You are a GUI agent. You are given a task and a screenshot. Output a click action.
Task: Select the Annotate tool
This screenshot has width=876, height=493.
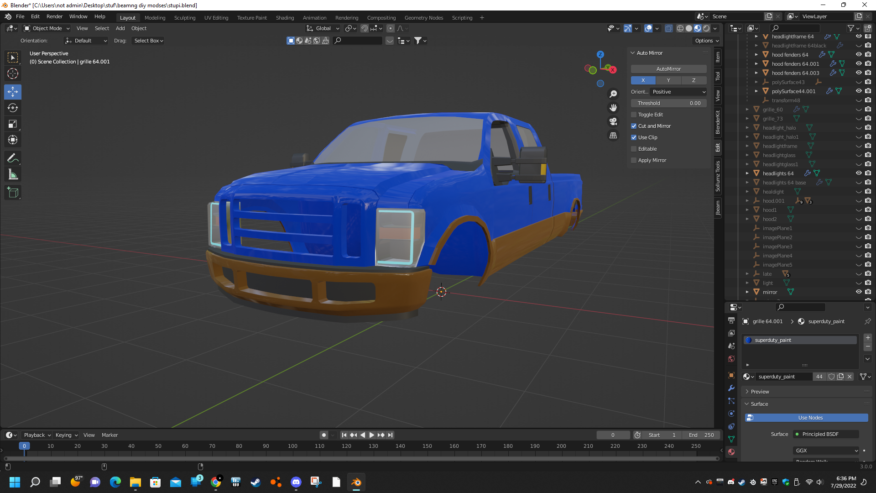pos(13,158)
